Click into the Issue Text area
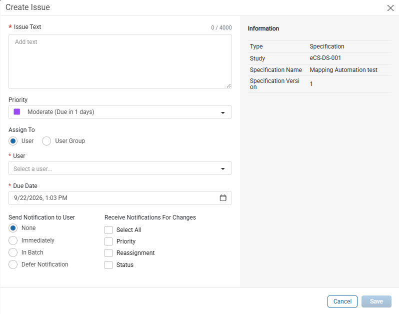399x314 pixels. [120, 61]
